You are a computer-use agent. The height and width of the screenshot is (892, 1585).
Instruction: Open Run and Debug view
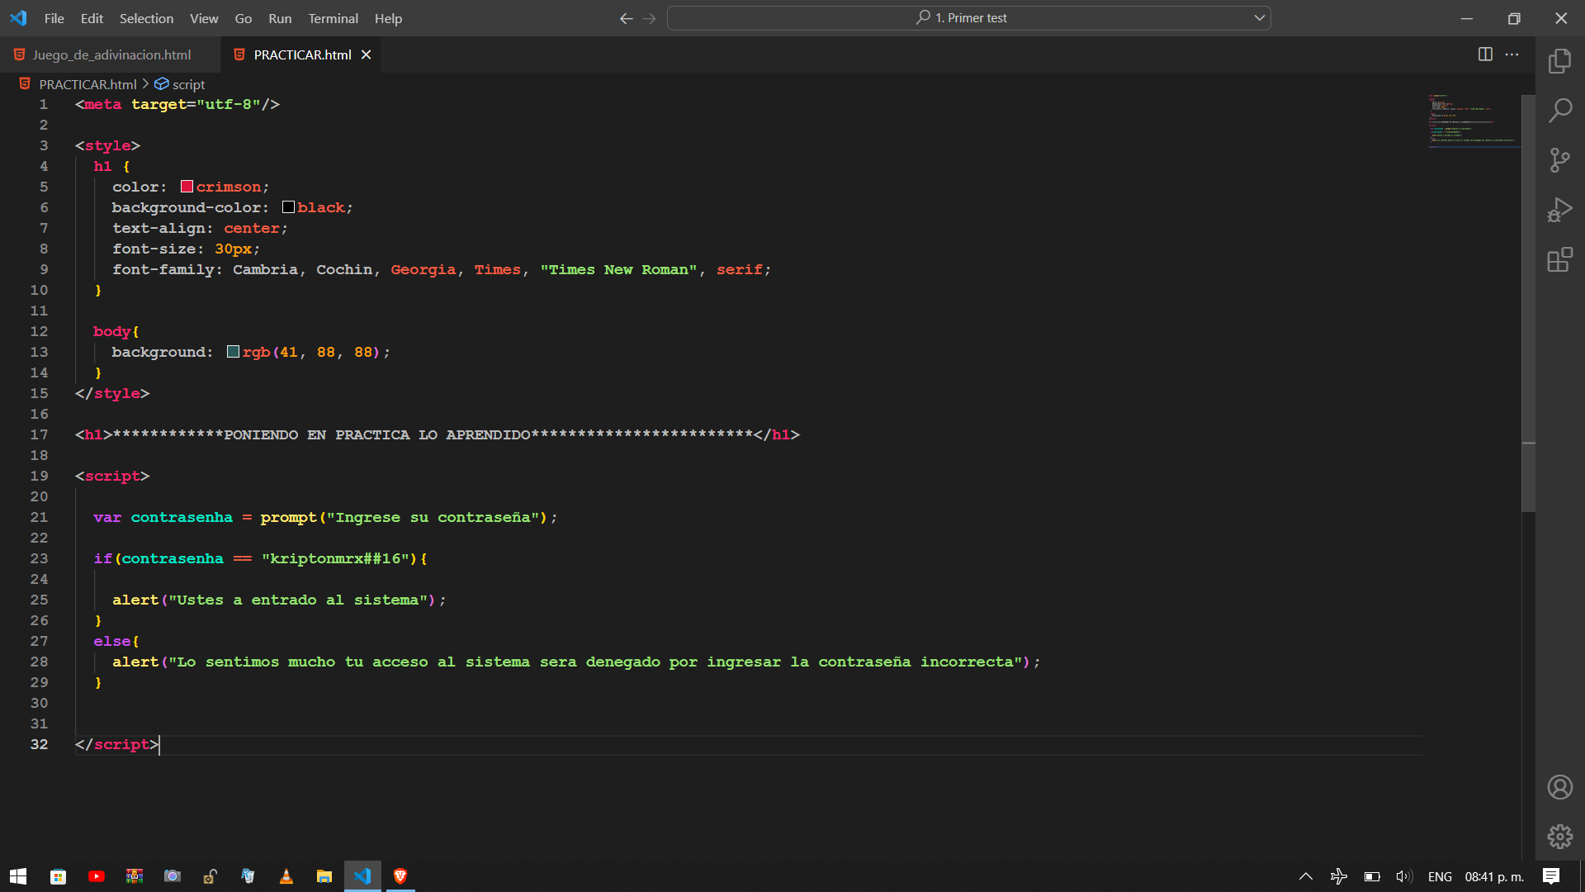click(1559, 210)
